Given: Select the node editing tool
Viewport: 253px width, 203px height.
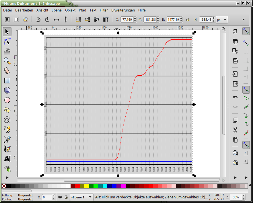Looking at the screenshot, I should point(7,42).
